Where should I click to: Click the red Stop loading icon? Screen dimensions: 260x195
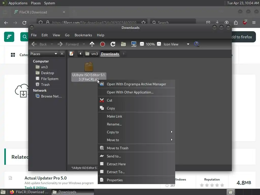point(103,44)
